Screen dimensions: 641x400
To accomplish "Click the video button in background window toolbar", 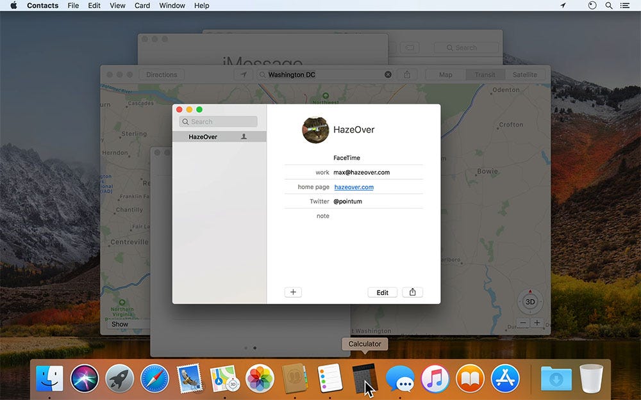I will pos(410,48).
